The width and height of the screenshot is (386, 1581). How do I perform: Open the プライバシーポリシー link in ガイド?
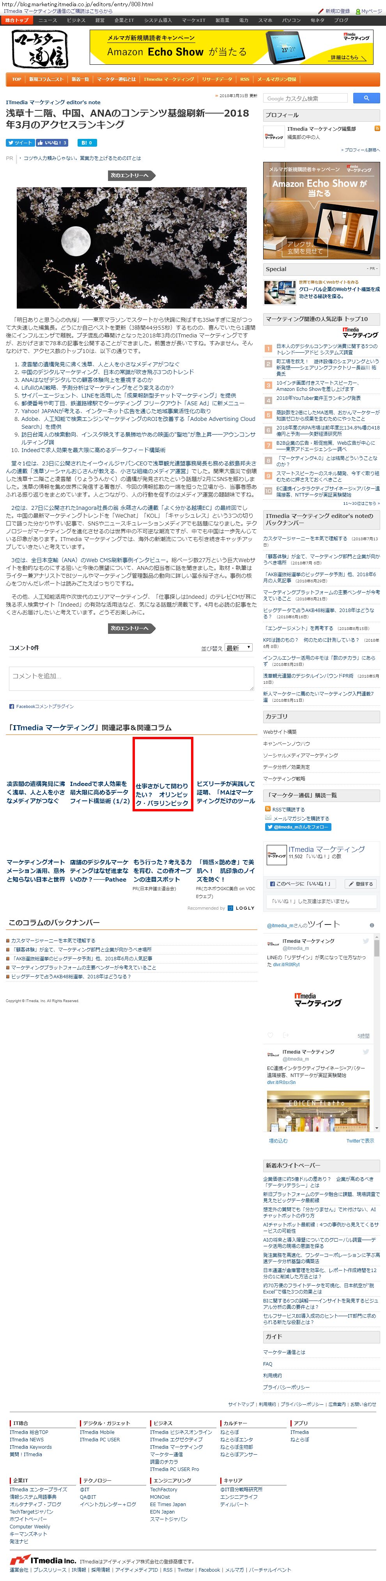click(x=287, y=1387)
